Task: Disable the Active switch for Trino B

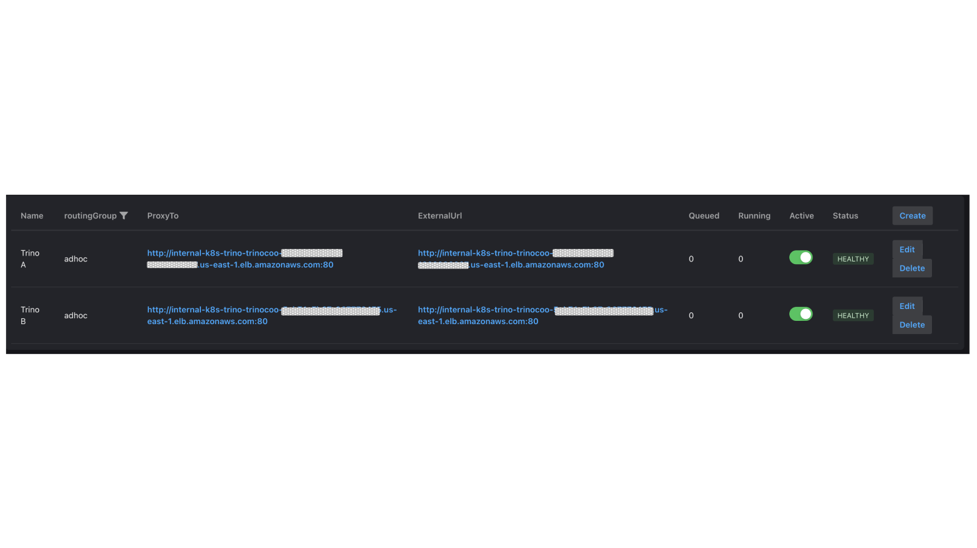Action: (801, 314)
